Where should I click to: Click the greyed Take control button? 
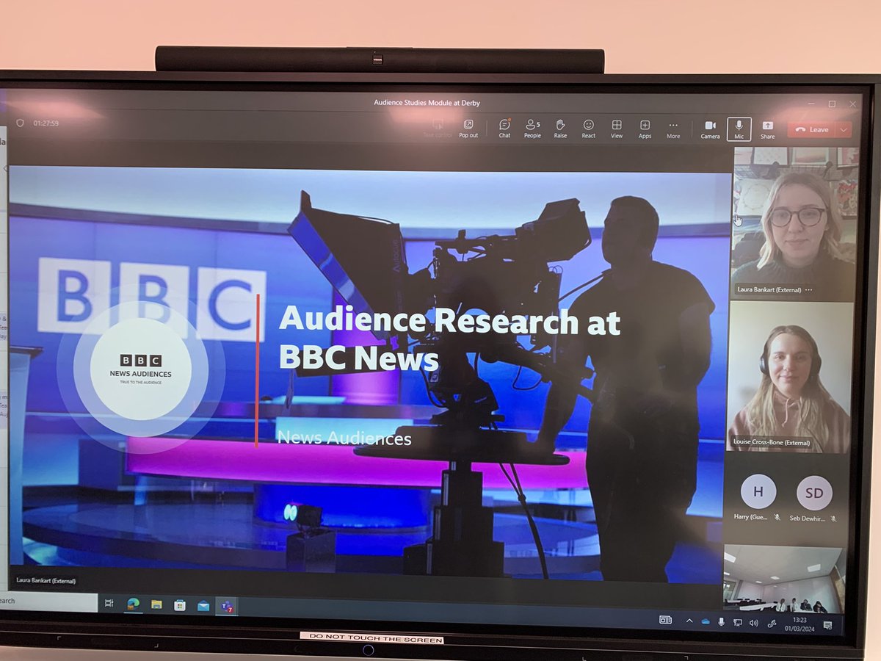[438, 128]
